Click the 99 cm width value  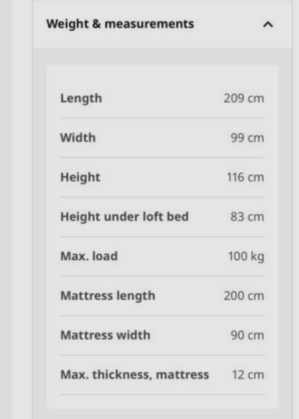(247, 138)
